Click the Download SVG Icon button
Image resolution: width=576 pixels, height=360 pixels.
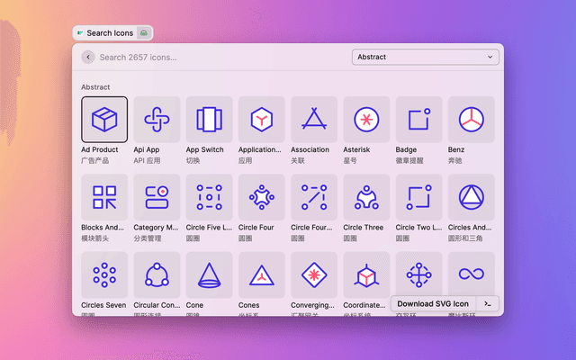pos(433,303)
